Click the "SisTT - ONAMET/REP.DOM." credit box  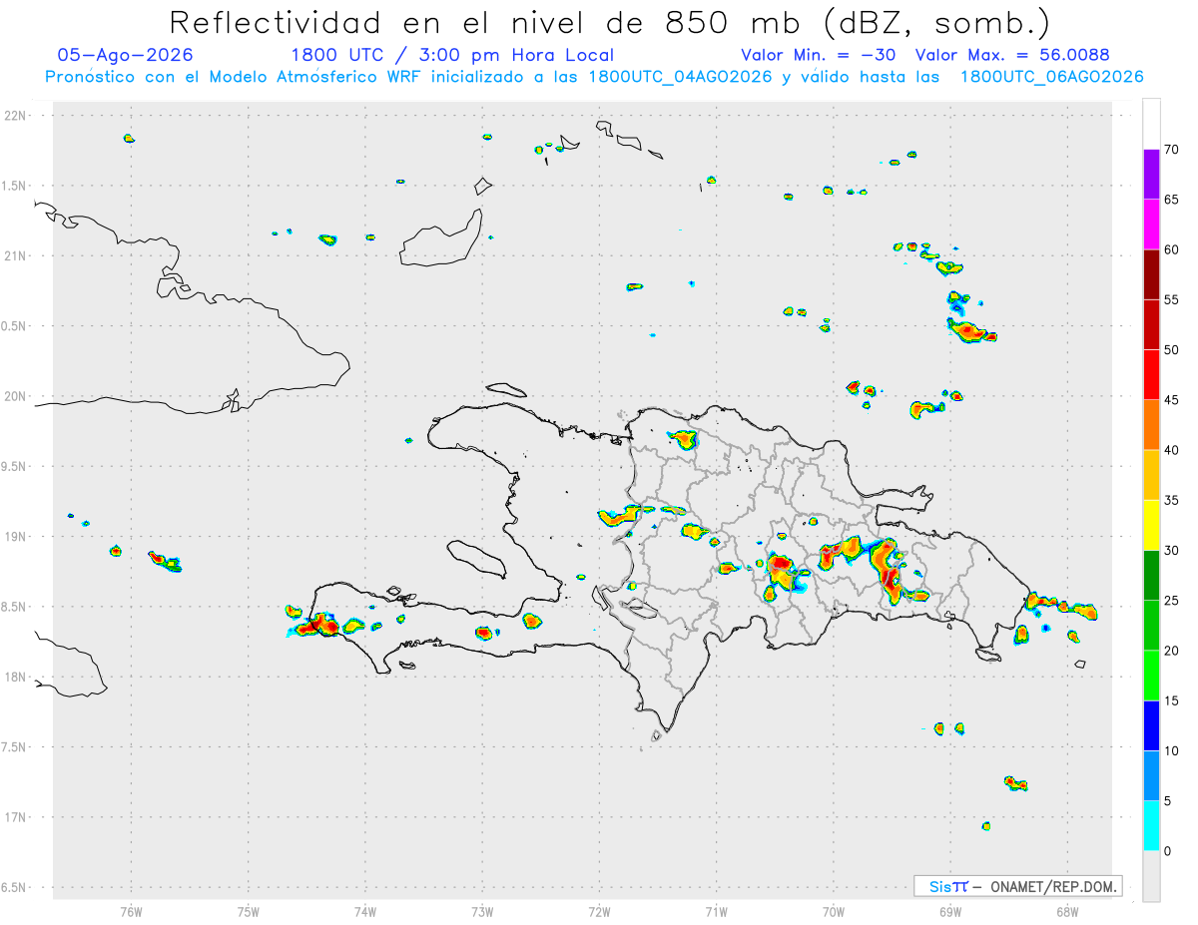[x=1018, y=886]
